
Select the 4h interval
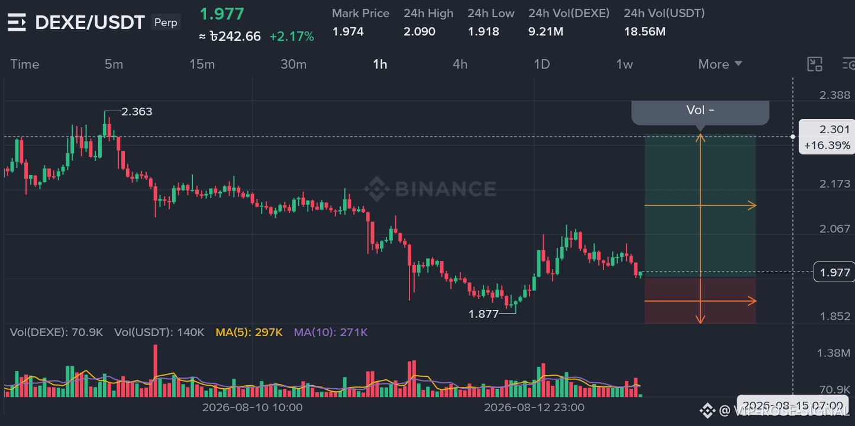click(x=460, y=64)
